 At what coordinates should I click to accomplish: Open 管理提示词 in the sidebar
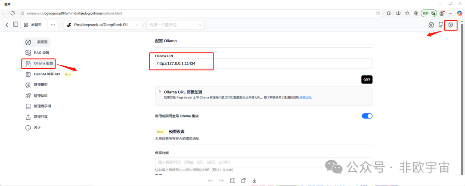click(38, 106)
